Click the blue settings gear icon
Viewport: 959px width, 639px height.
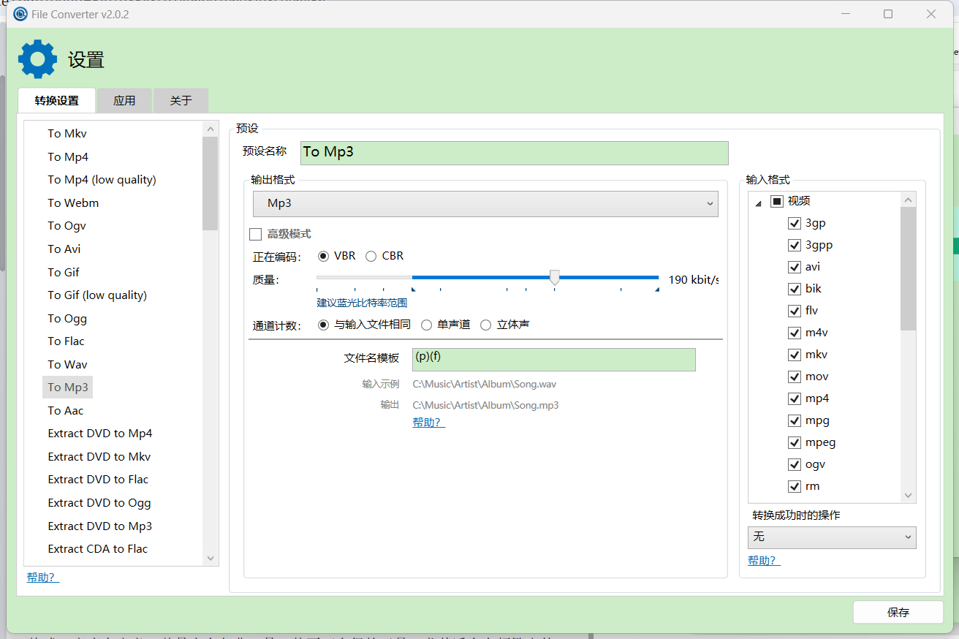point(37,59)
